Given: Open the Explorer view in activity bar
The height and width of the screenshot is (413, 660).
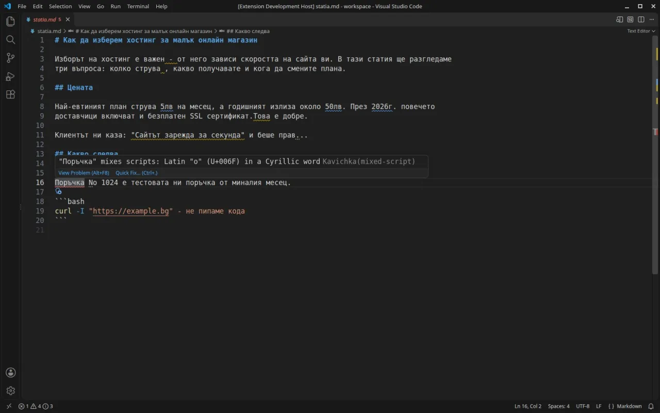Looking at the screenshot, I should click(10, 22).
